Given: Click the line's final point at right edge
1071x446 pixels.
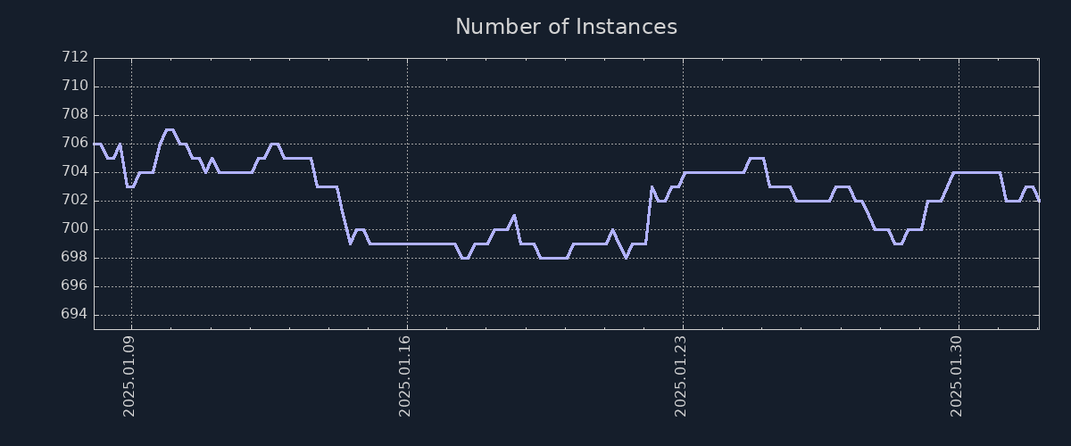Looking at the screenshot, I should (1038, 201).
